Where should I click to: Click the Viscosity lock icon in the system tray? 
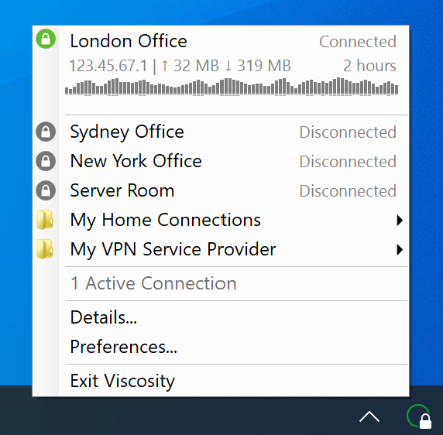click(x=419, y=416)
